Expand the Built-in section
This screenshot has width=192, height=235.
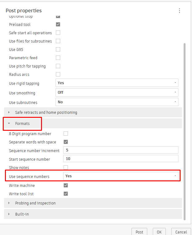(22, 214)
